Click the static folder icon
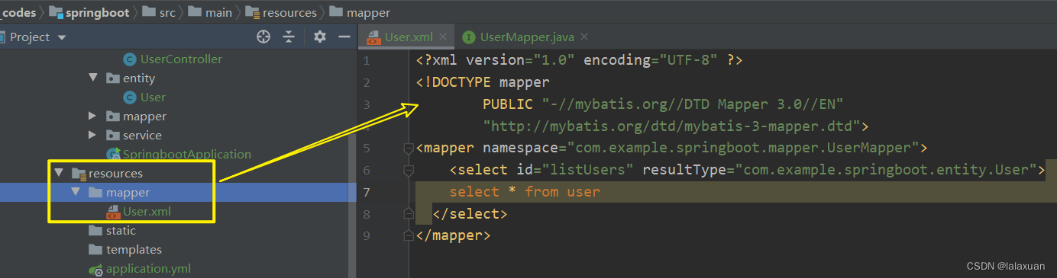Viewport: 1057px width, 278px height. click(x=95, y=230)
